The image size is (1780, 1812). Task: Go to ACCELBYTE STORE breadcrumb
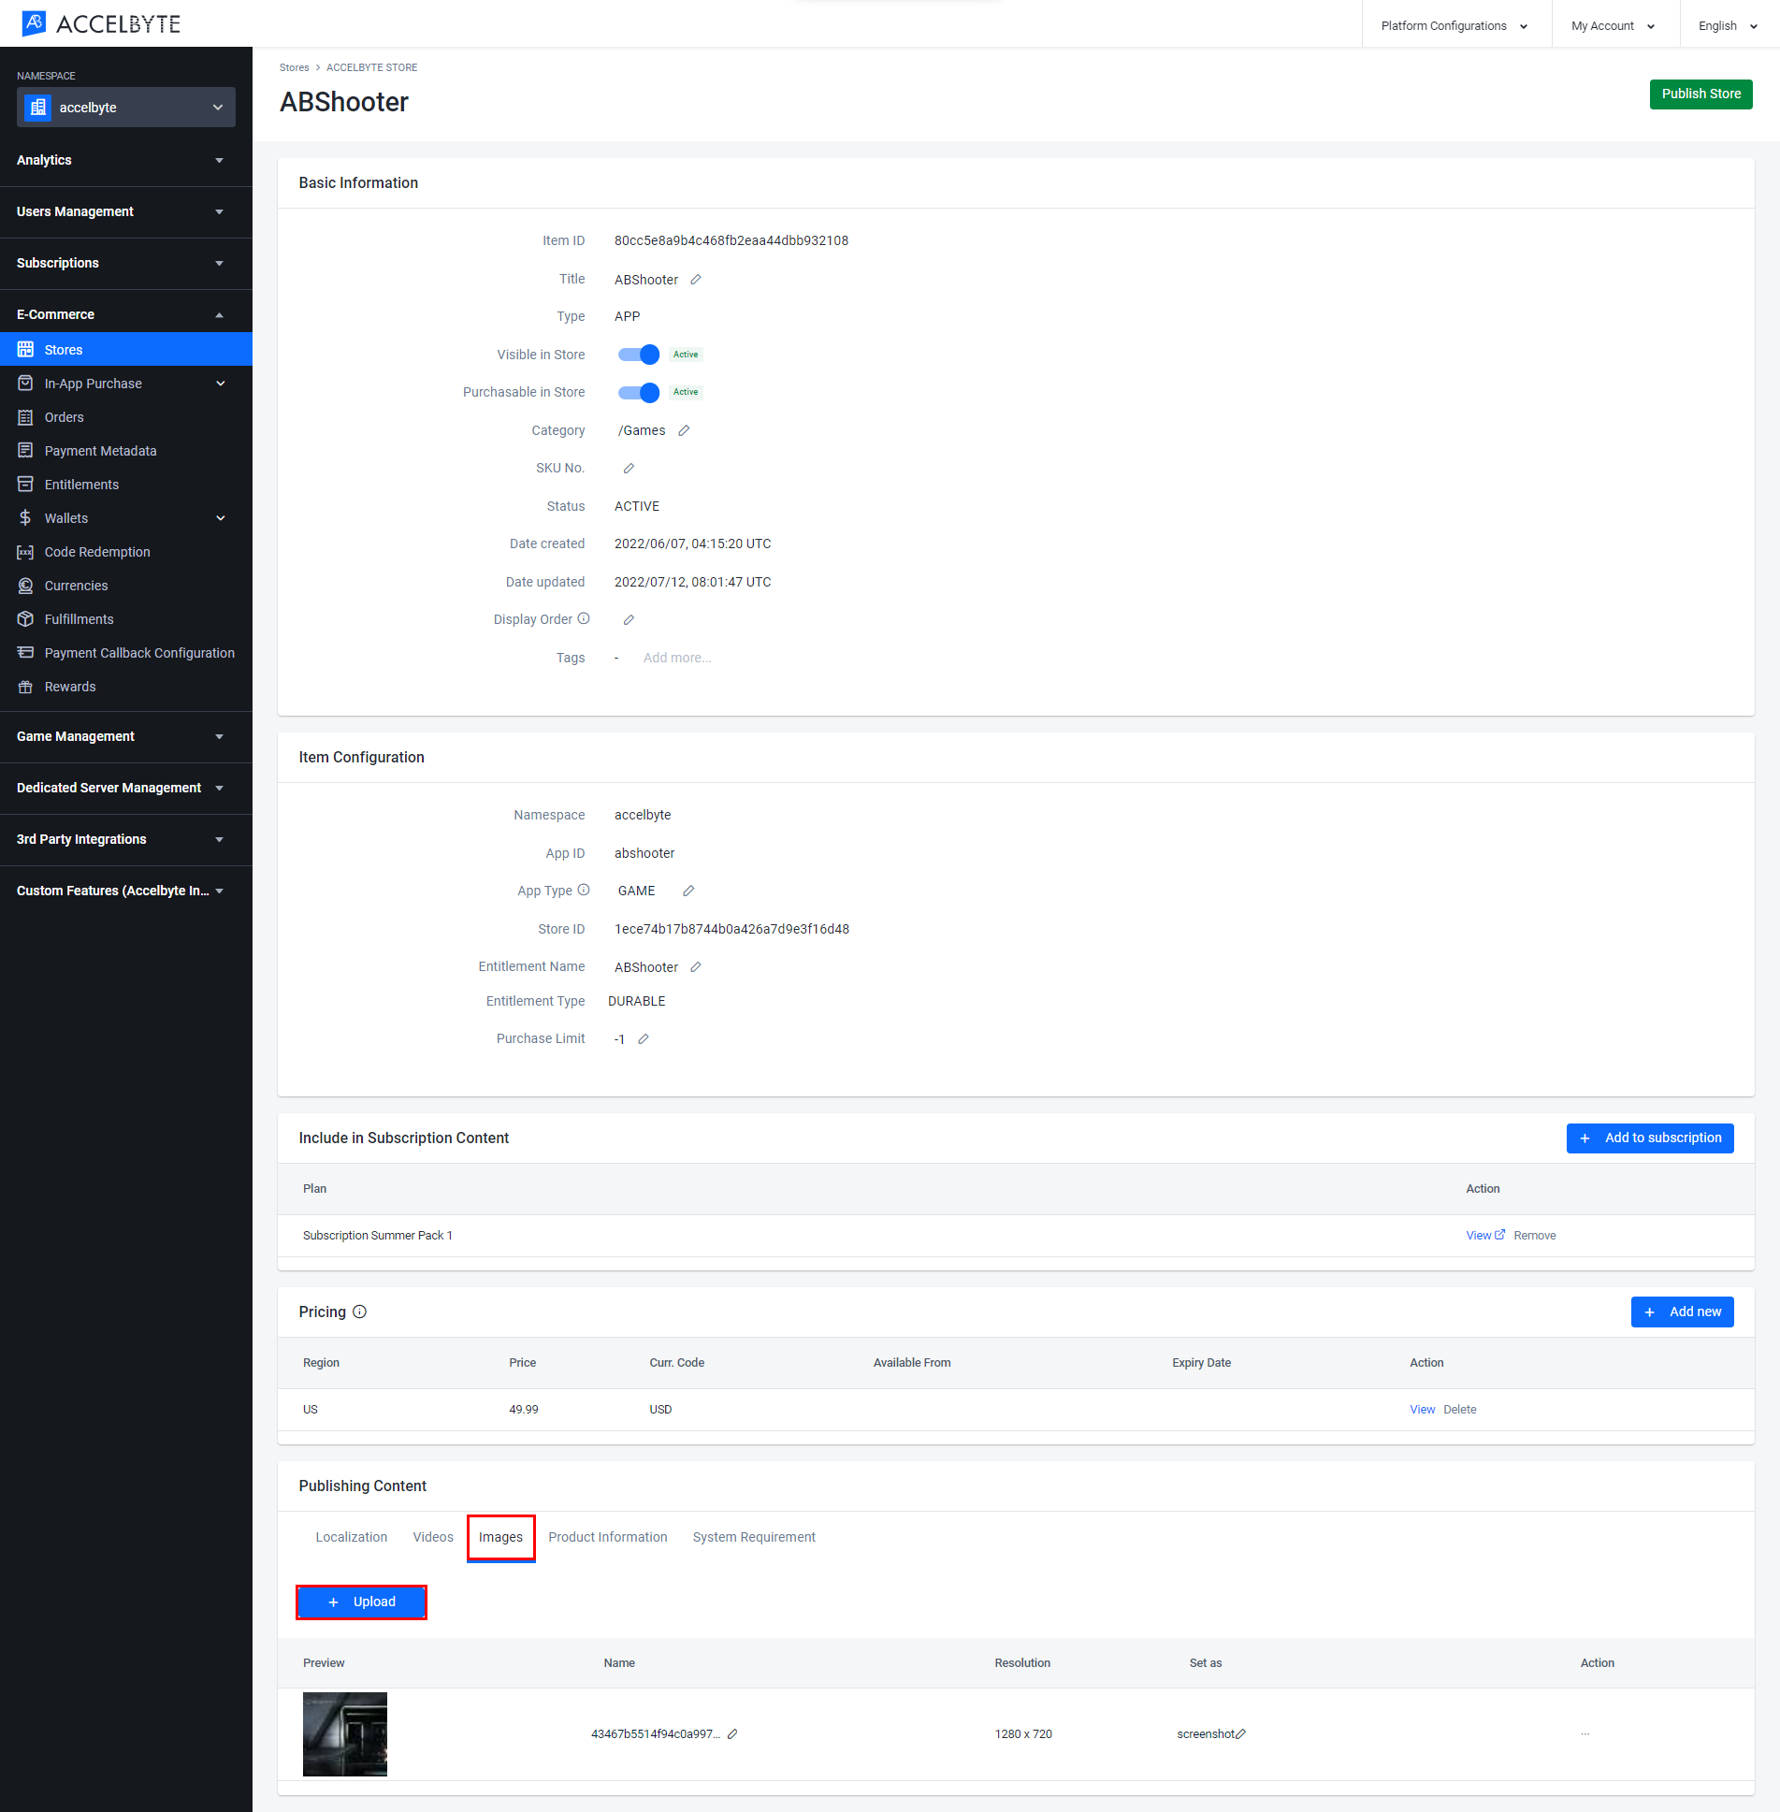[372, 67]
